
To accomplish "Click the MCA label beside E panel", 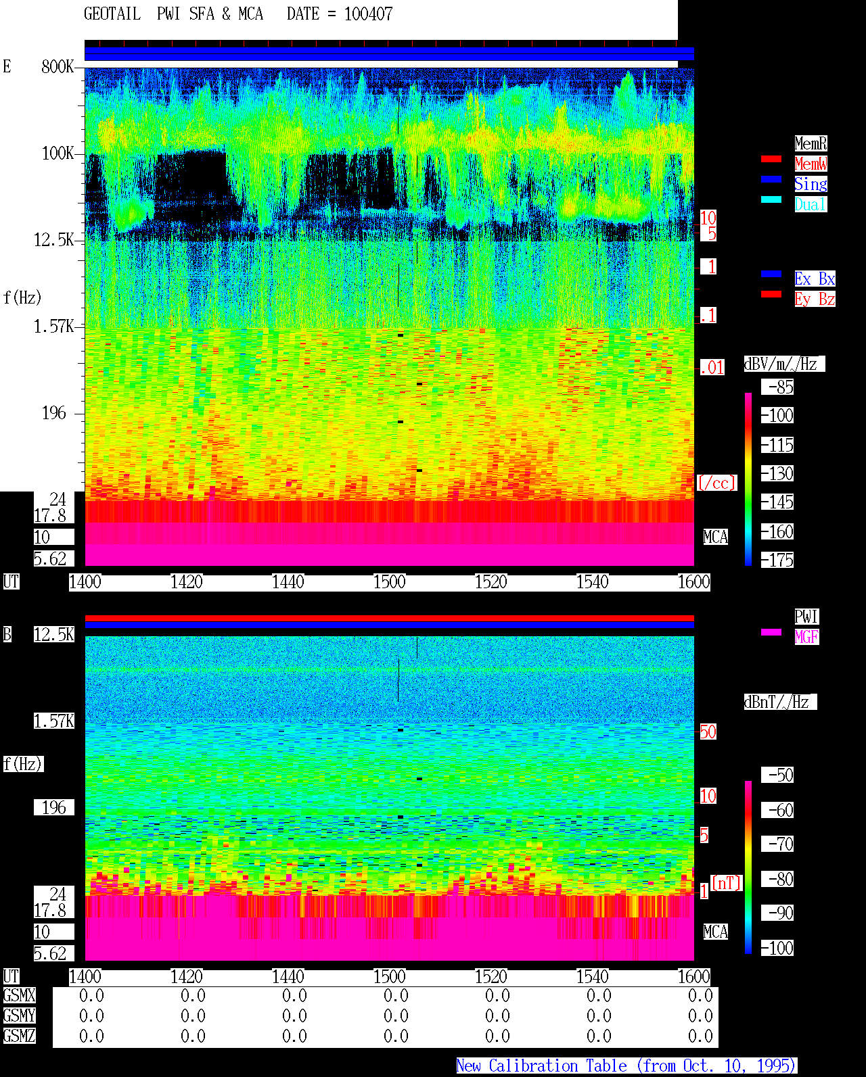I will tap(716, 537).
